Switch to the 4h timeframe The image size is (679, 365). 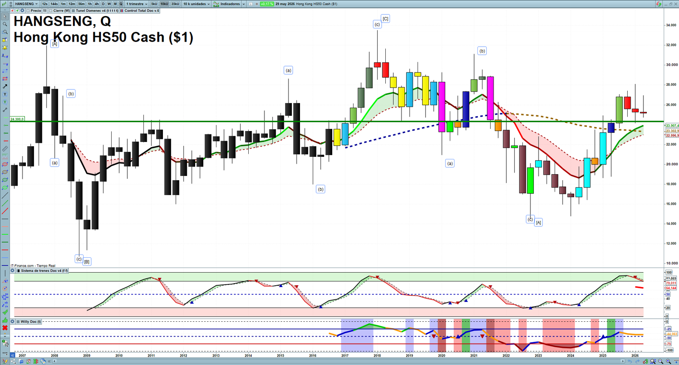coord(97,4)
